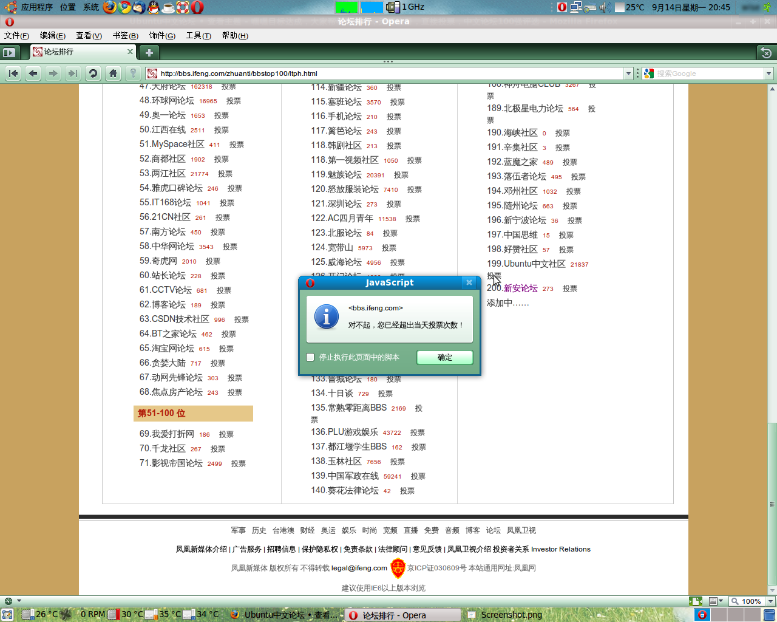
Task: Tick the 停止执行此页面中的脚本 checkbox
Action: (310, 357)
